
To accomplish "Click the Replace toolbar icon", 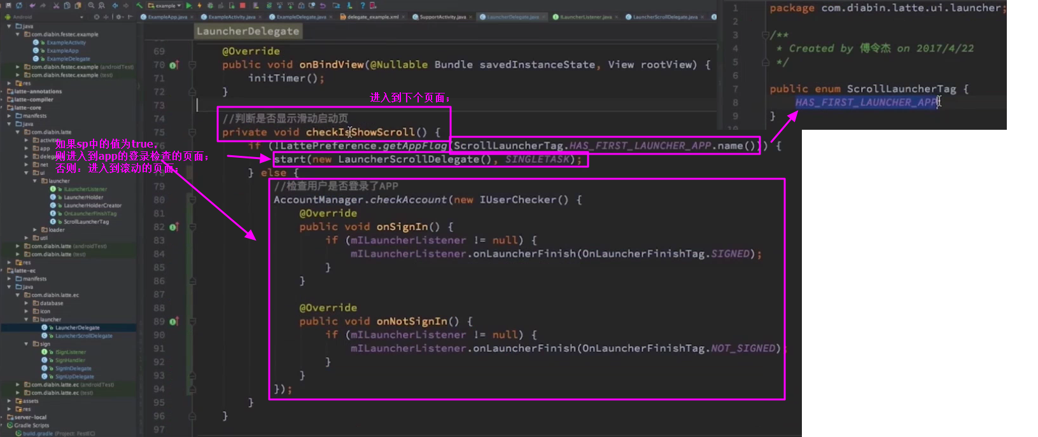I will (102, 5).
